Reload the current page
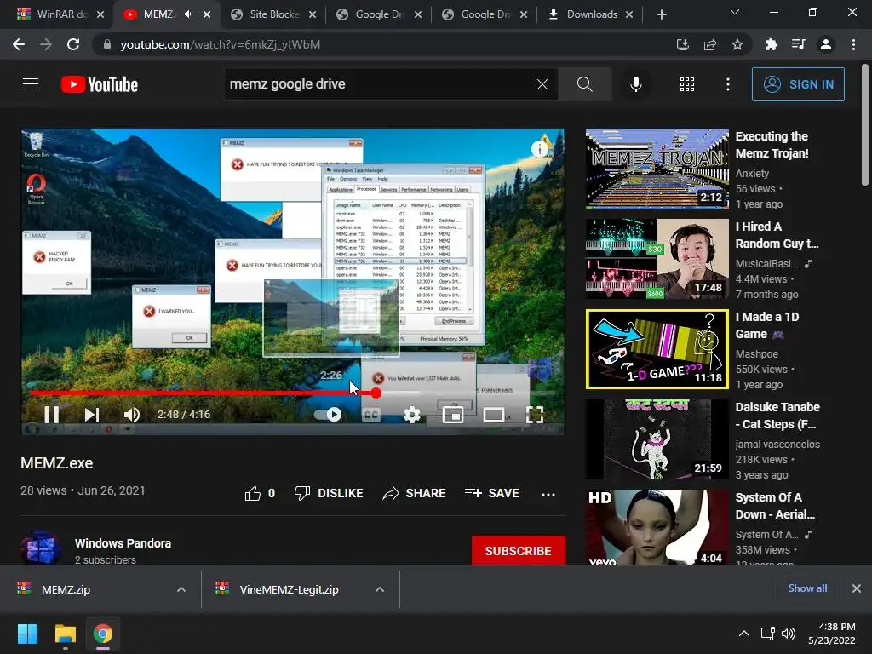The image size is (872, 654). (73, 44)
